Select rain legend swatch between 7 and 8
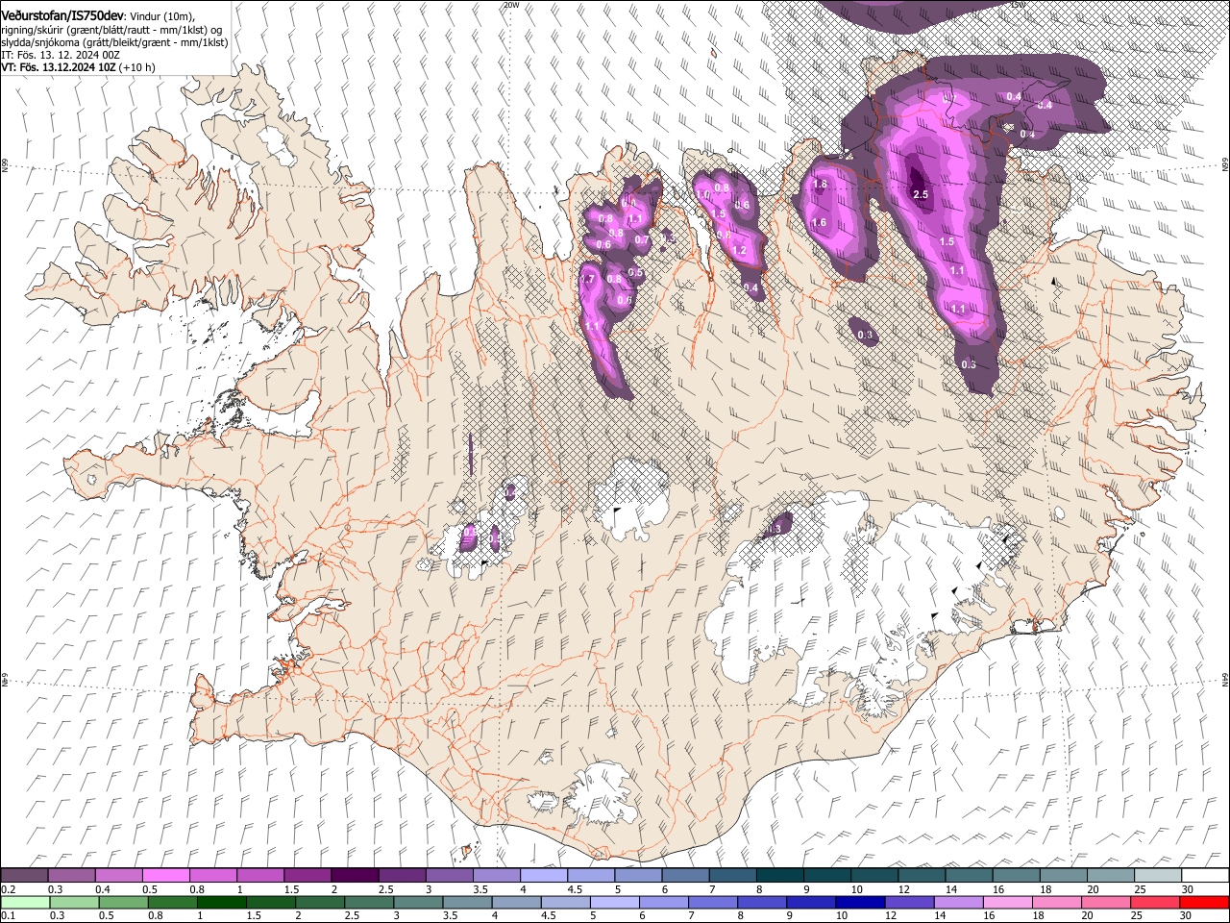The width and height of the screenshot is (1230, 923). click(713, 902)
